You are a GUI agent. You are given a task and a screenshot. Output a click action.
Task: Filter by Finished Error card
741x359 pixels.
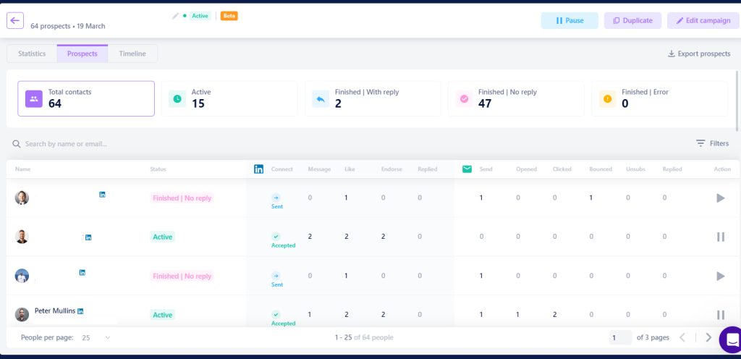click(x=659, y=98)
